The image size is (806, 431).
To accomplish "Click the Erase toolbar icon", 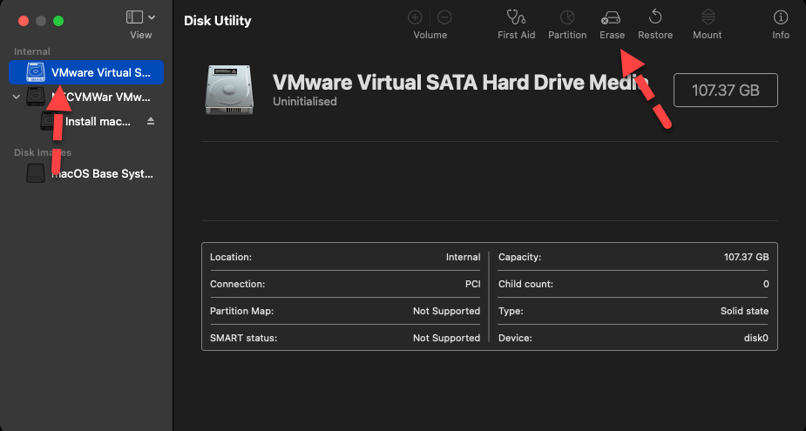I will click(612, 17).
